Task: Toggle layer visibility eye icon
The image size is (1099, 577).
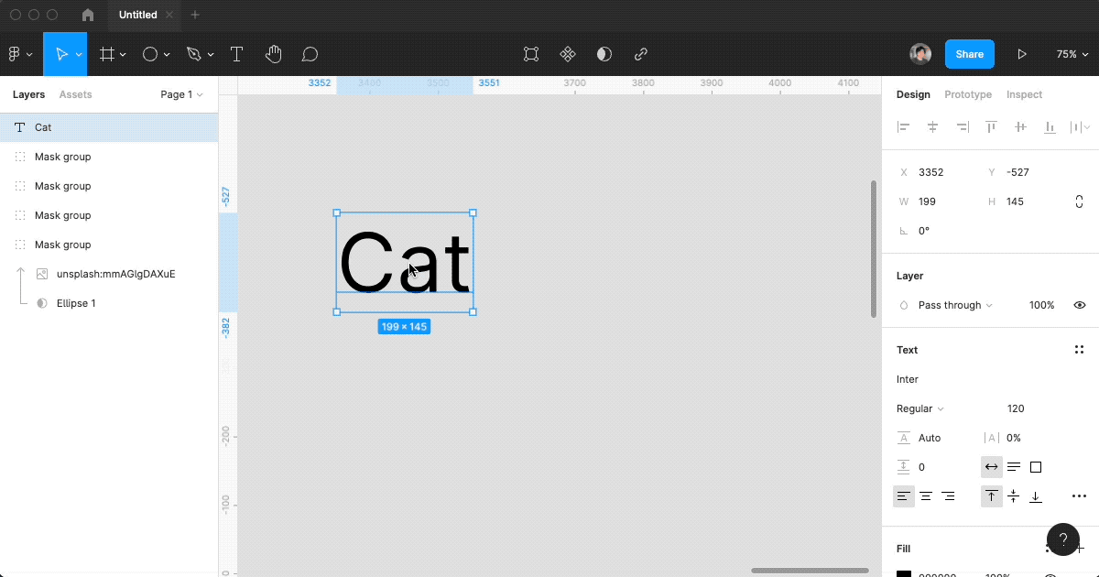Action: pyautogui.click(x=1080, y=305)
